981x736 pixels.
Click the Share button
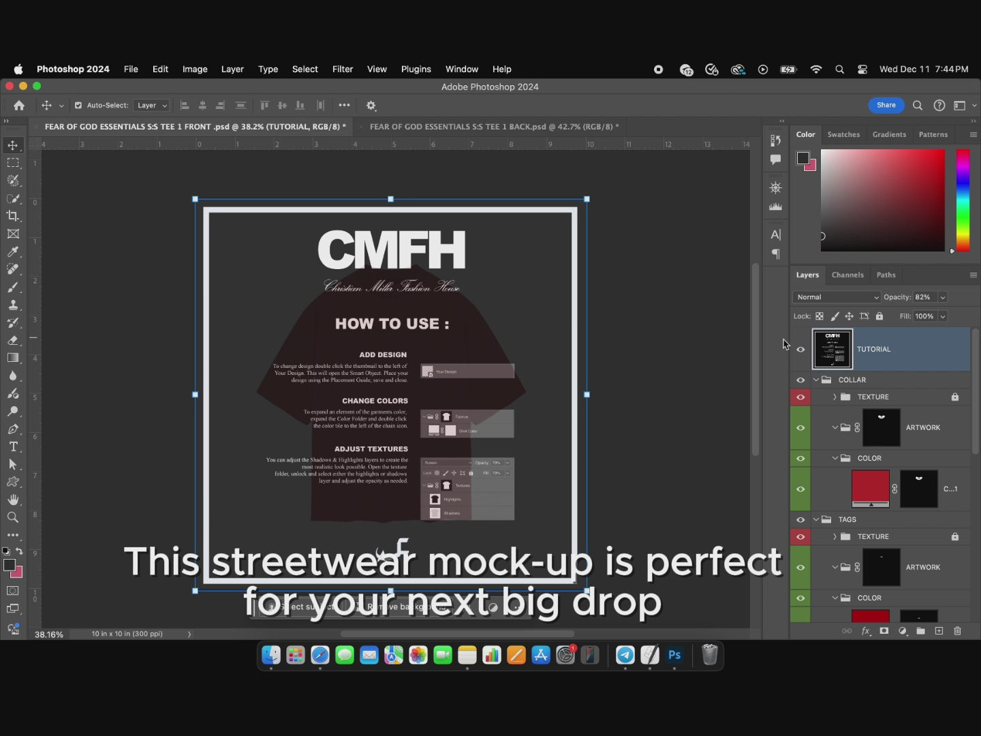coord(886,106)
